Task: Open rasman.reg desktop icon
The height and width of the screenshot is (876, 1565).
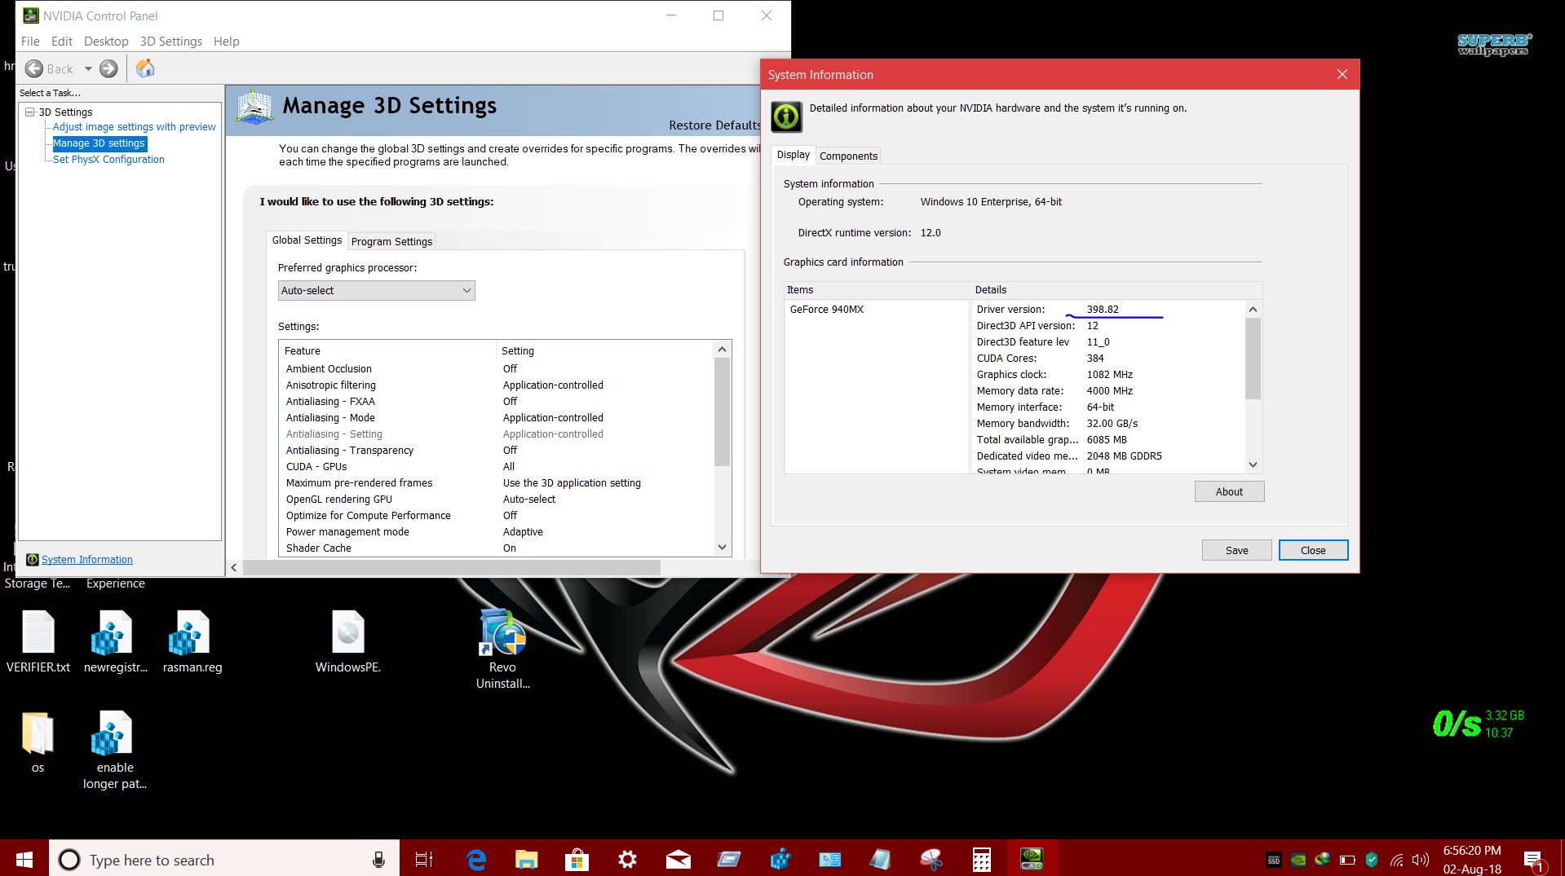Action: (192, 643)
